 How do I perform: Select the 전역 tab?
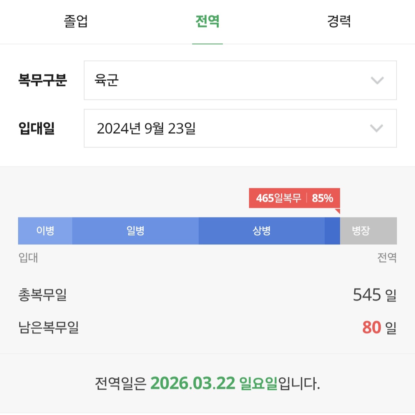(207, 22)
